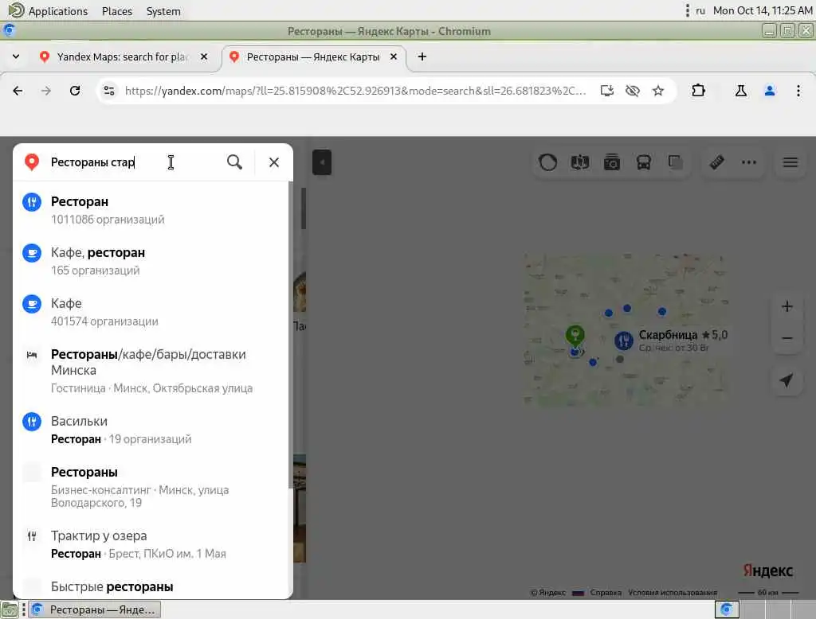The height and width of the screenshot is (619, 816).
Task: Switch to 'Yandex Maps: search for pla' tab
Action: point(123,56)
